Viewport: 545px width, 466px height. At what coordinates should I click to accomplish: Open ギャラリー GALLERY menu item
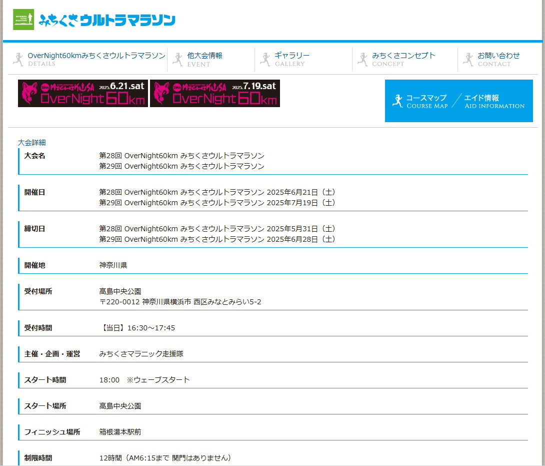tap(291, 59)
